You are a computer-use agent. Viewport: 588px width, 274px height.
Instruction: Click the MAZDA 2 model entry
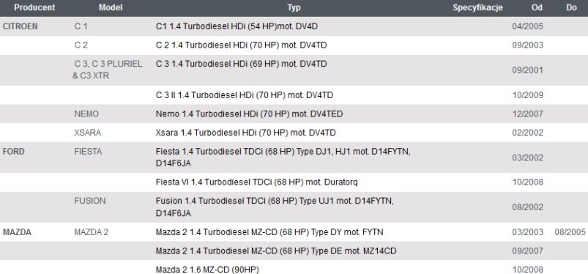click(x=91, y=232)
